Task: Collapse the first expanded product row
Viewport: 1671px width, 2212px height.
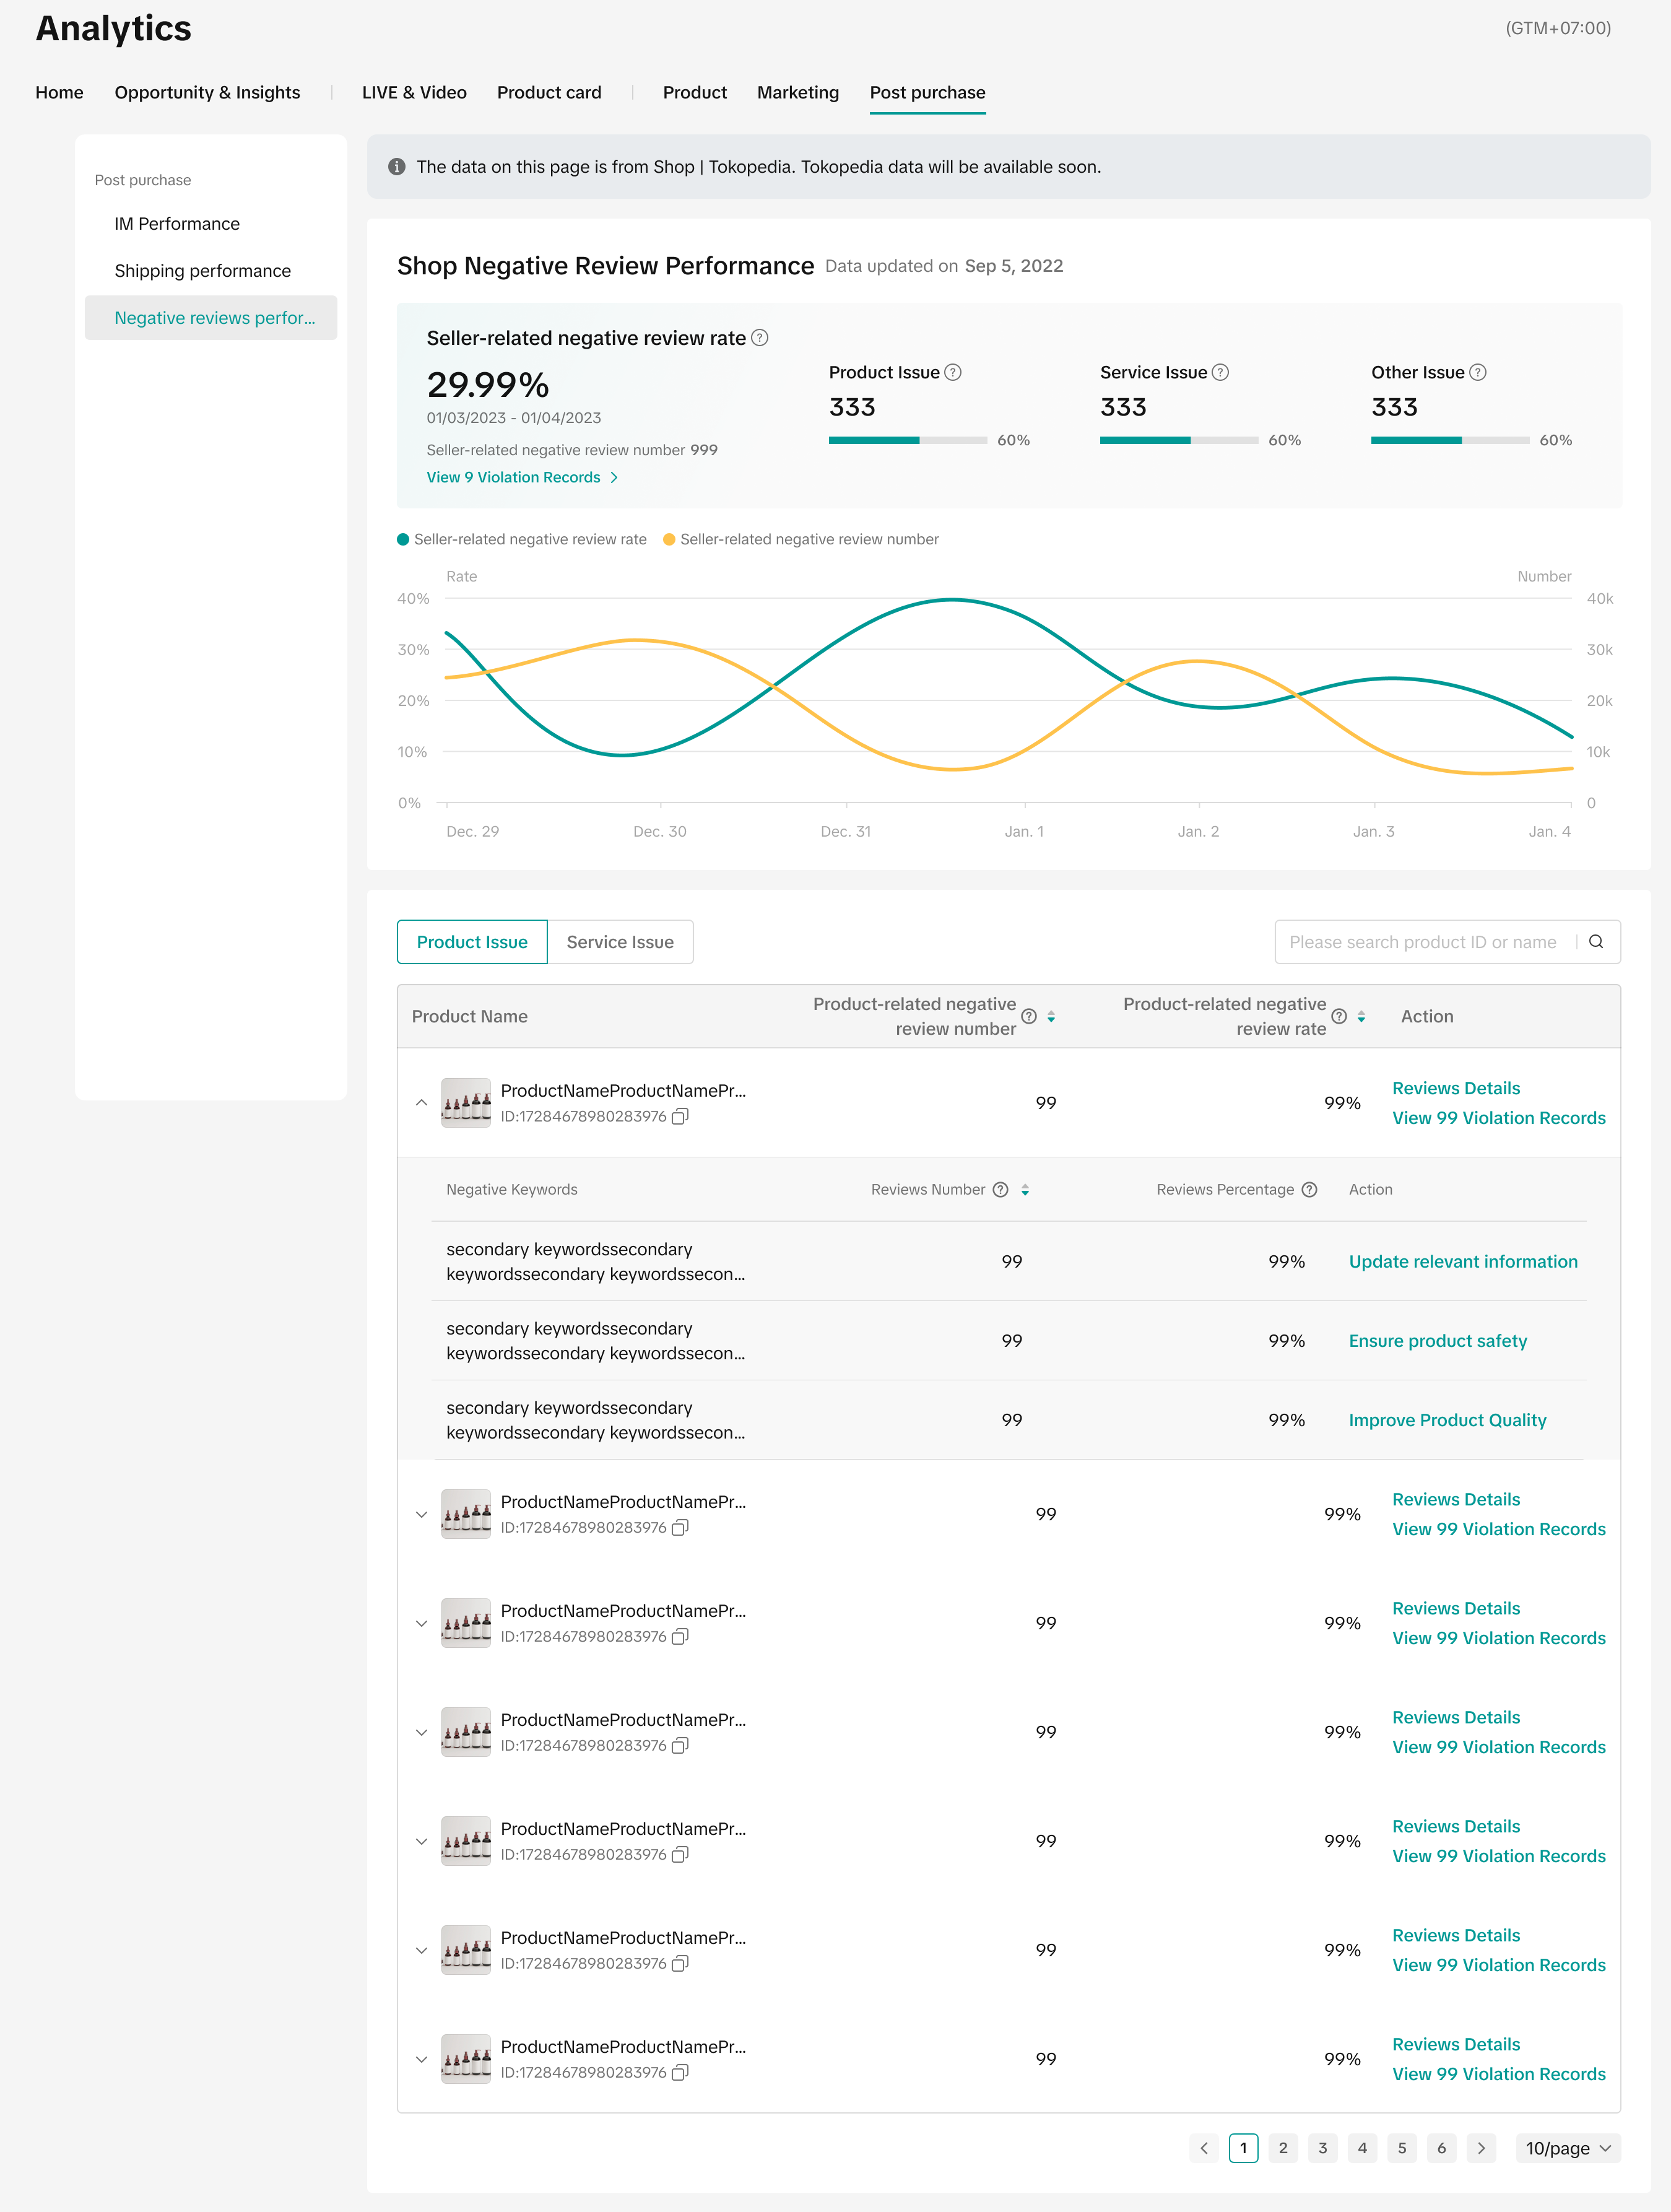Action: 421,1103
